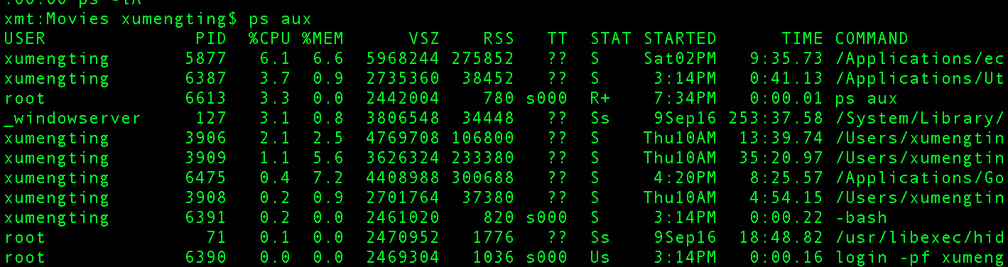Select PID 6387 in the process list
The width and height of the screenshot is (1008, 267).
[206, 78]
